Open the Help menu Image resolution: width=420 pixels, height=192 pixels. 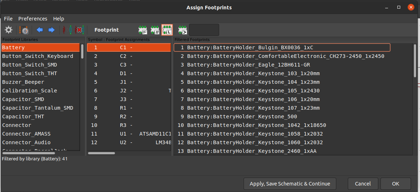point(59,19)
